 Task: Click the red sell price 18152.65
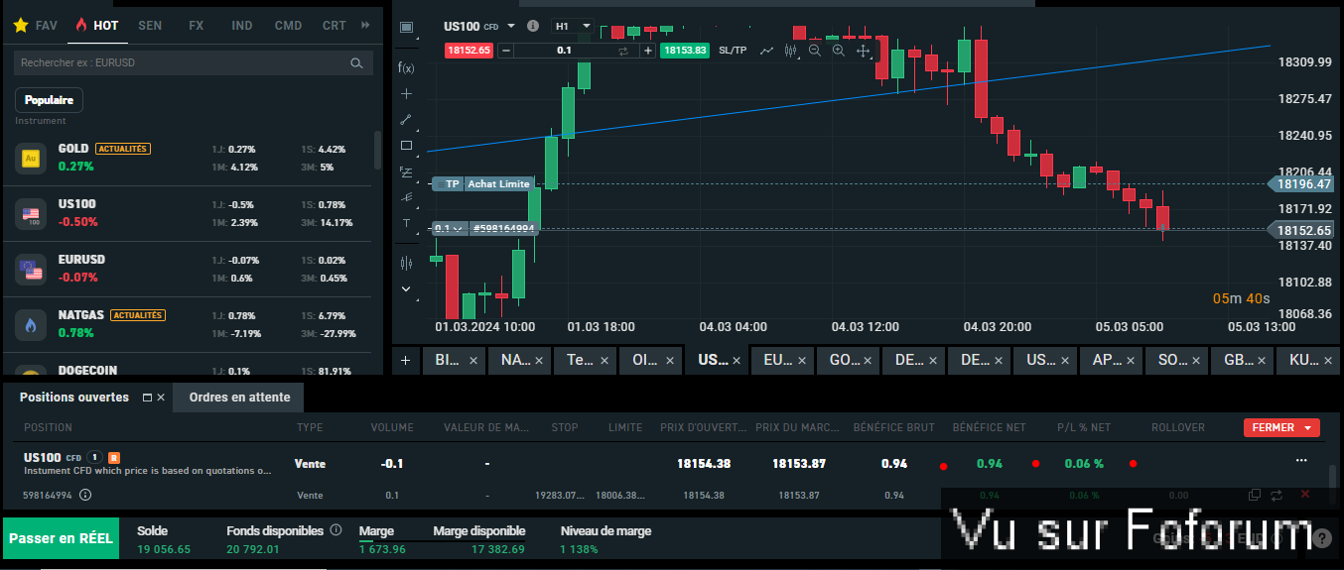(469, 51)
